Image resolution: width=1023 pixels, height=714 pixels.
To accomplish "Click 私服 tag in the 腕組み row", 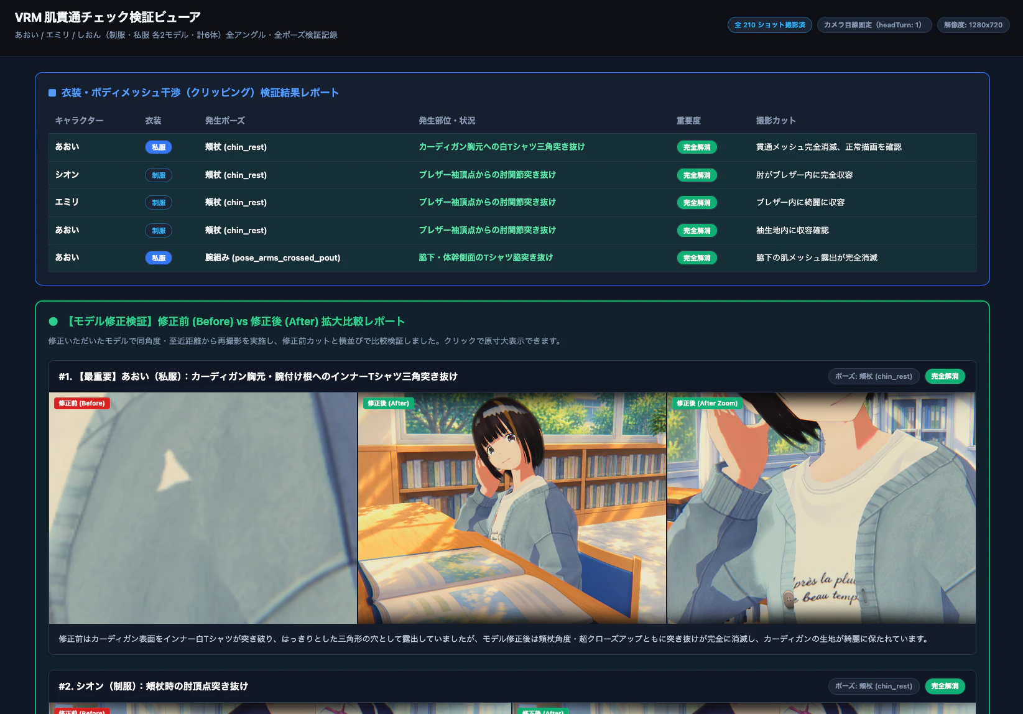I will [159, 258].
